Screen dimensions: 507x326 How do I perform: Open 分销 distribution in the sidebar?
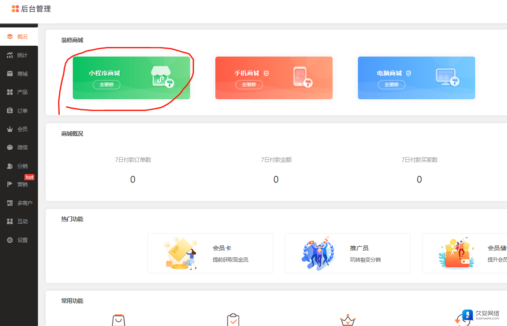click(x=19, y=166)
